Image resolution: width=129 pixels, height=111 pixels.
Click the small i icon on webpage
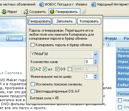pyautogui.click(x=108, y=44)
